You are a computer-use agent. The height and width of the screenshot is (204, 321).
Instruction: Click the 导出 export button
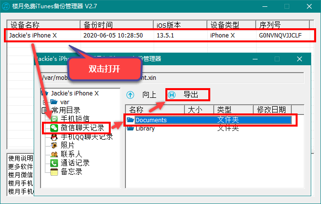point(188,95)
